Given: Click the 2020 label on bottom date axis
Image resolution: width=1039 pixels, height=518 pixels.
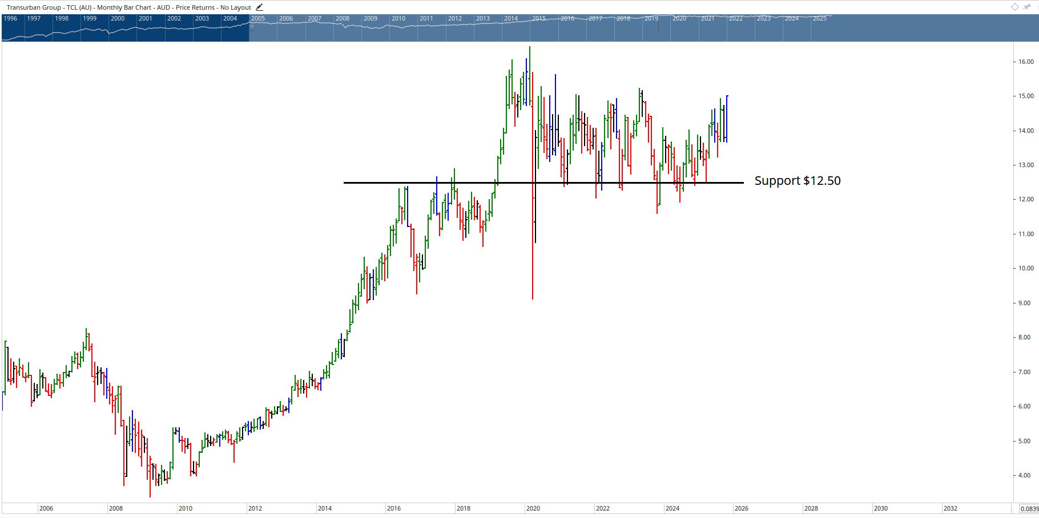Looking at the screenshot, I should click(533, 508).
